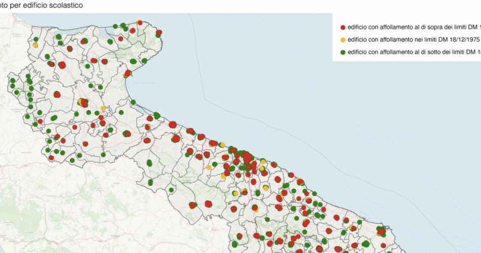The height and width of the screenshot is (253, 481).
Task: Click the red legend dot for overcrowded buildings
Action: pyautogui.click(x=343, y=27)
